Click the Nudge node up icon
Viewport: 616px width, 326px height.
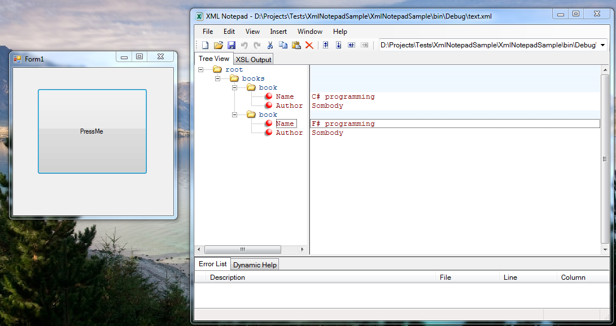pos(326,45)
